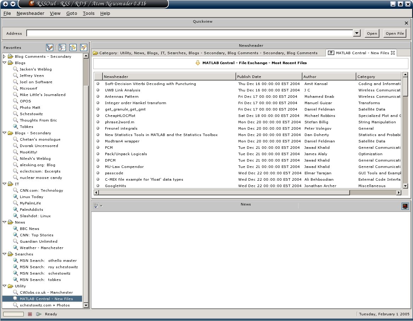Open the dropdown arrow beside the news checklist icon

[x=101, y=206]
